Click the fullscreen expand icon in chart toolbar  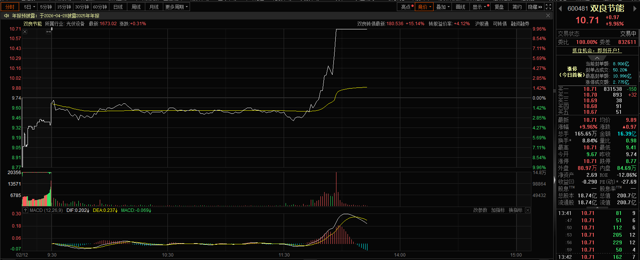click(x=548, y=7)
